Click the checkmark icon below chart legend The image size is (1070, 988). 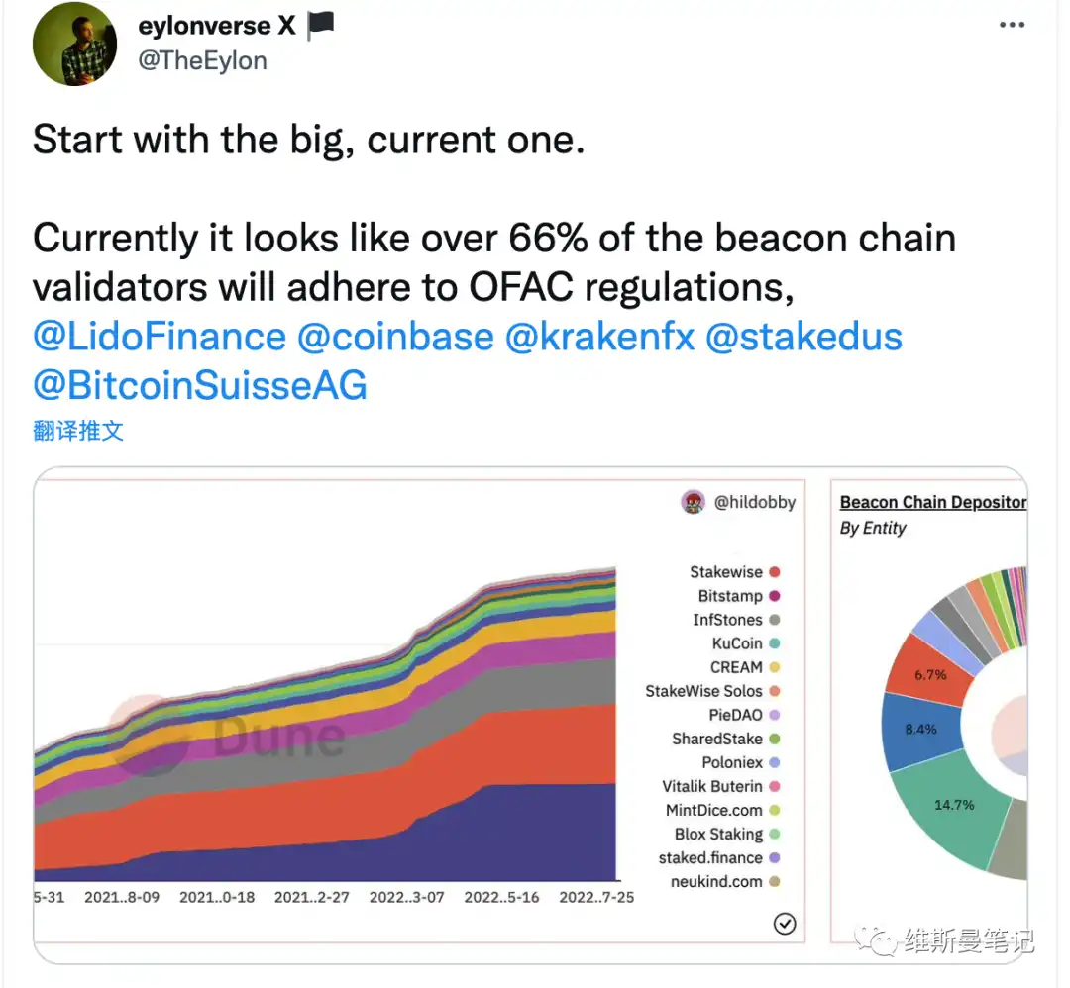(784, 924)
